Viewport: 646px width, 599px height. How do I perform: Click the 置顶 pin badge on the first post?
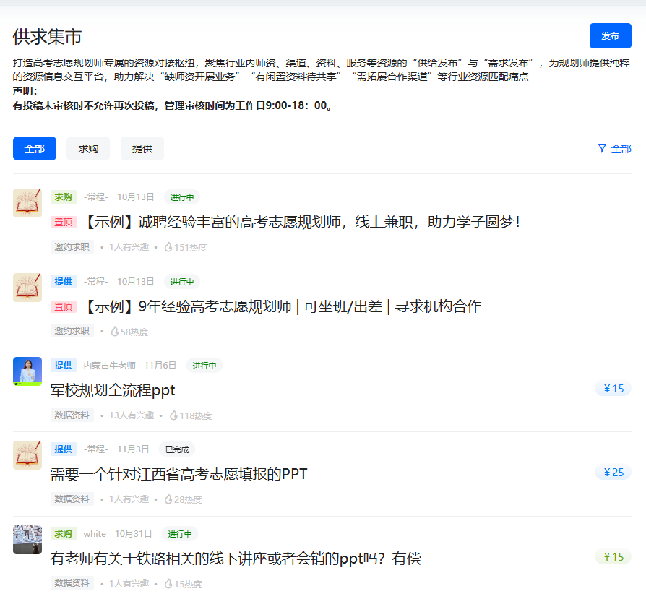coord(61,222)
